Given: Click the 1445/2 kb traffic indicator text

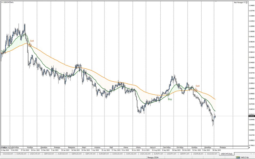Looking at the screenshot, I should coord(244,157).
